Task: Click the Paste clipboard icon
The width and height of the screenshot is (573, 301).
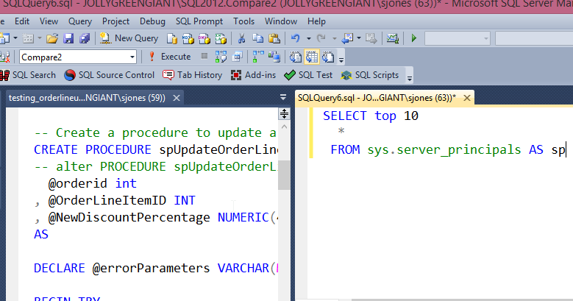Action: pyautogui.click(x=274, y=38)
